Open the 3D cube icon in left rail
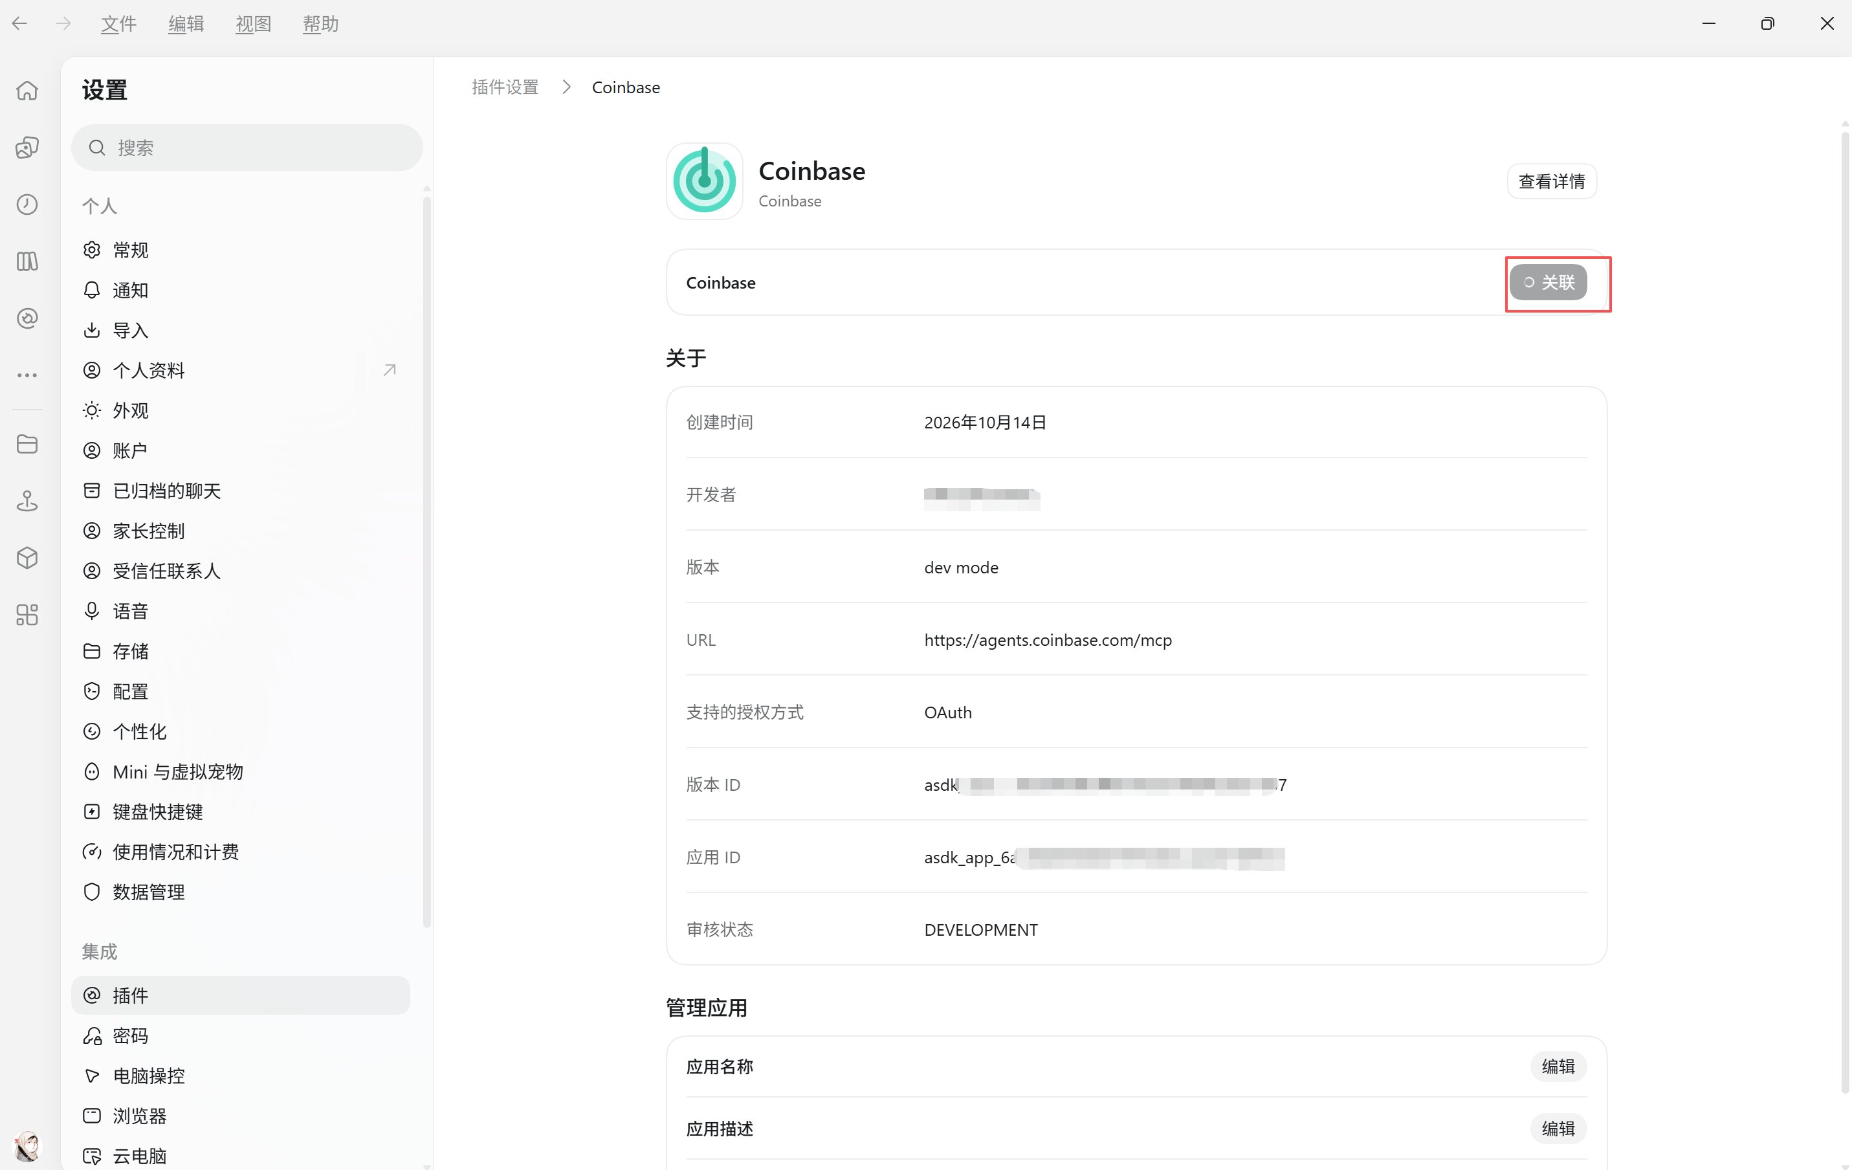The image size is (1852, 1170). click(x=27, y=558)
